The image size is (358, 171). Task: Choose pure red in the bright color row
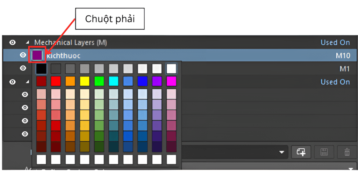pyautogui.click(x=56, y=81)
